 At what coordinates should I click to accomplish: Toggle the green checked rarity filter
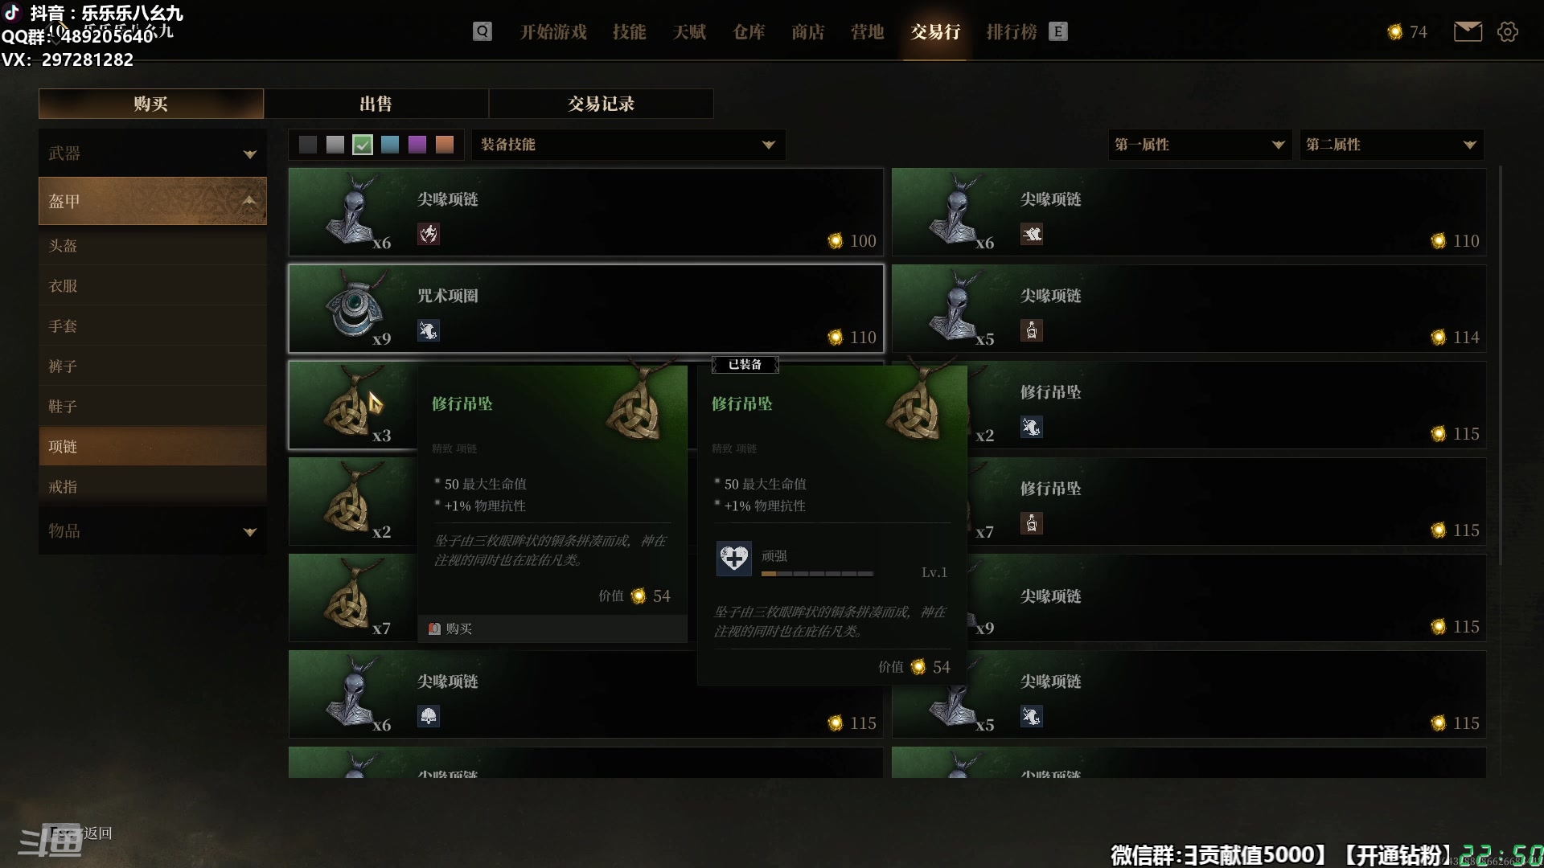[x=363, y=145]
